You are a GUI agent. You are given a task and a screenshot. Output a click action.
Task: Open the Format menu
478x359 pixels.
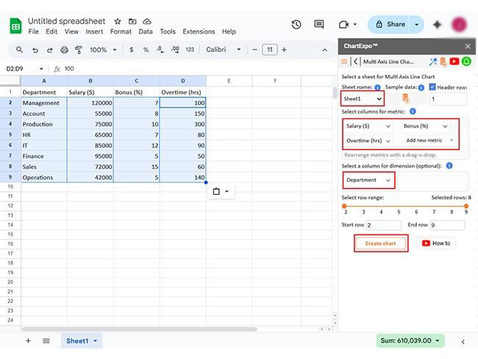[121, 32]
